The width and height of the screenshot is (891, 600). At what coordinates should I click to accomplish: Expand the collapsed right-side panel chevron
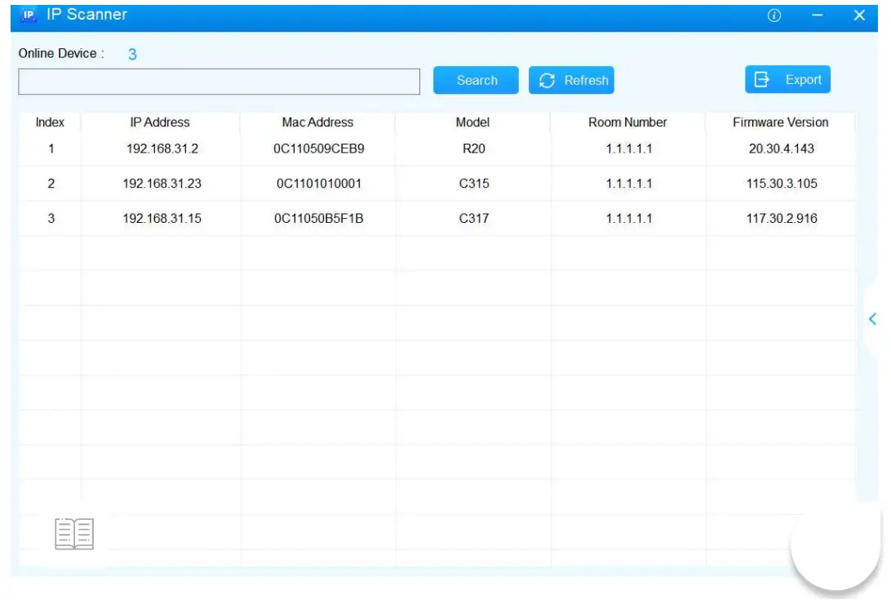874,319
